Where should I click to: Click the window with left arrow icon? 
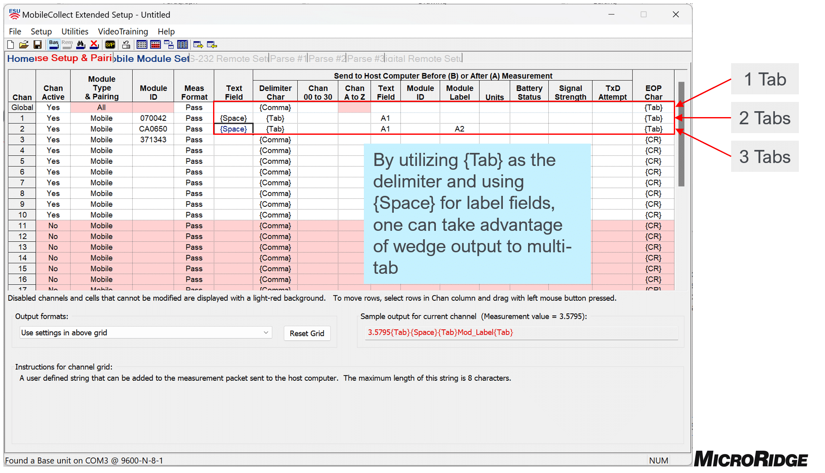click(212, 45)
